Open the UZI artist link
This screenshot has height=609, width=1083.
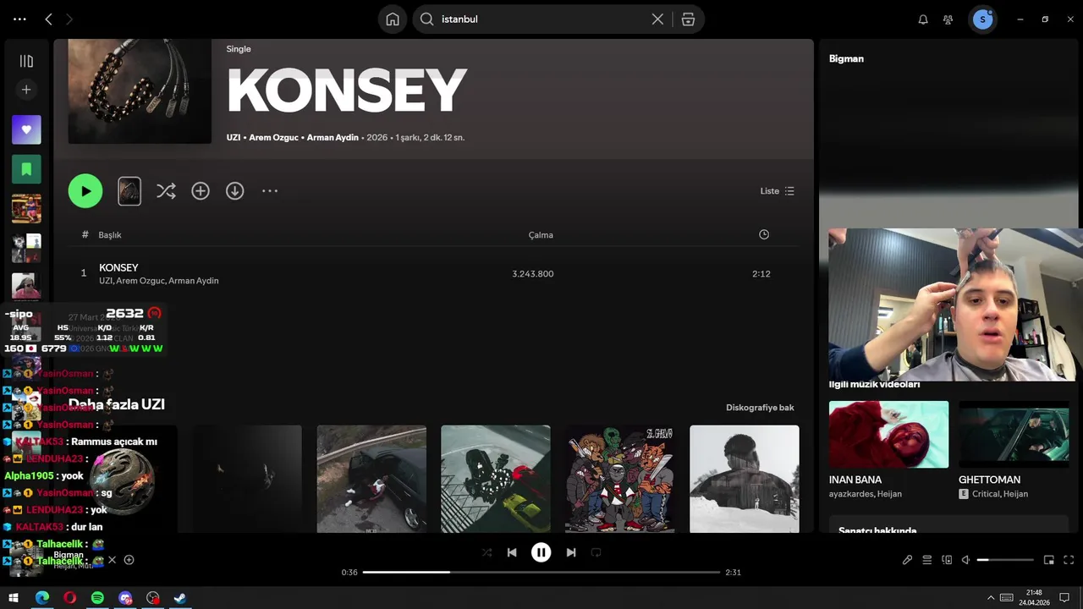(234, 137)
